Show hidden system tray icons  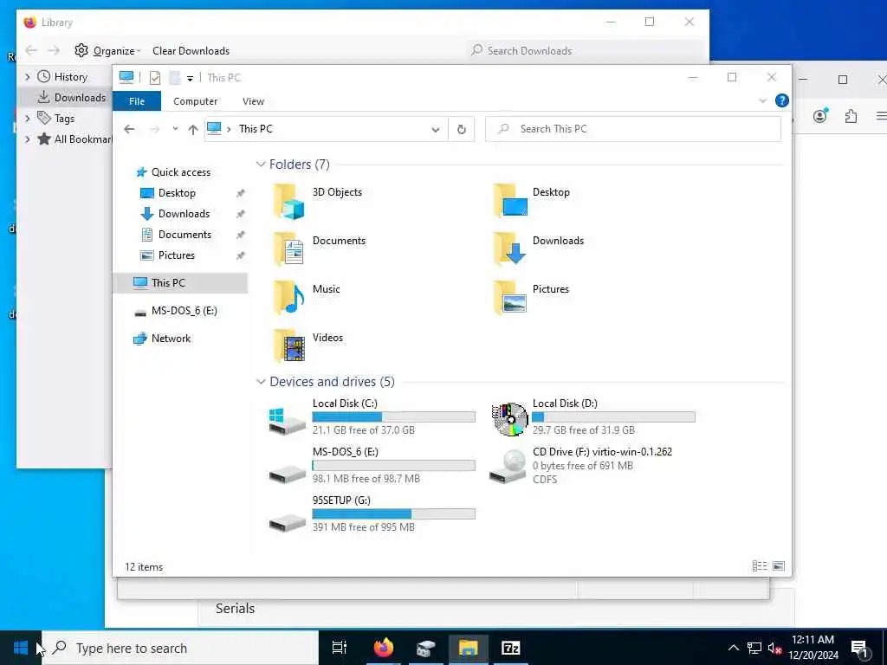pos(733,648)
